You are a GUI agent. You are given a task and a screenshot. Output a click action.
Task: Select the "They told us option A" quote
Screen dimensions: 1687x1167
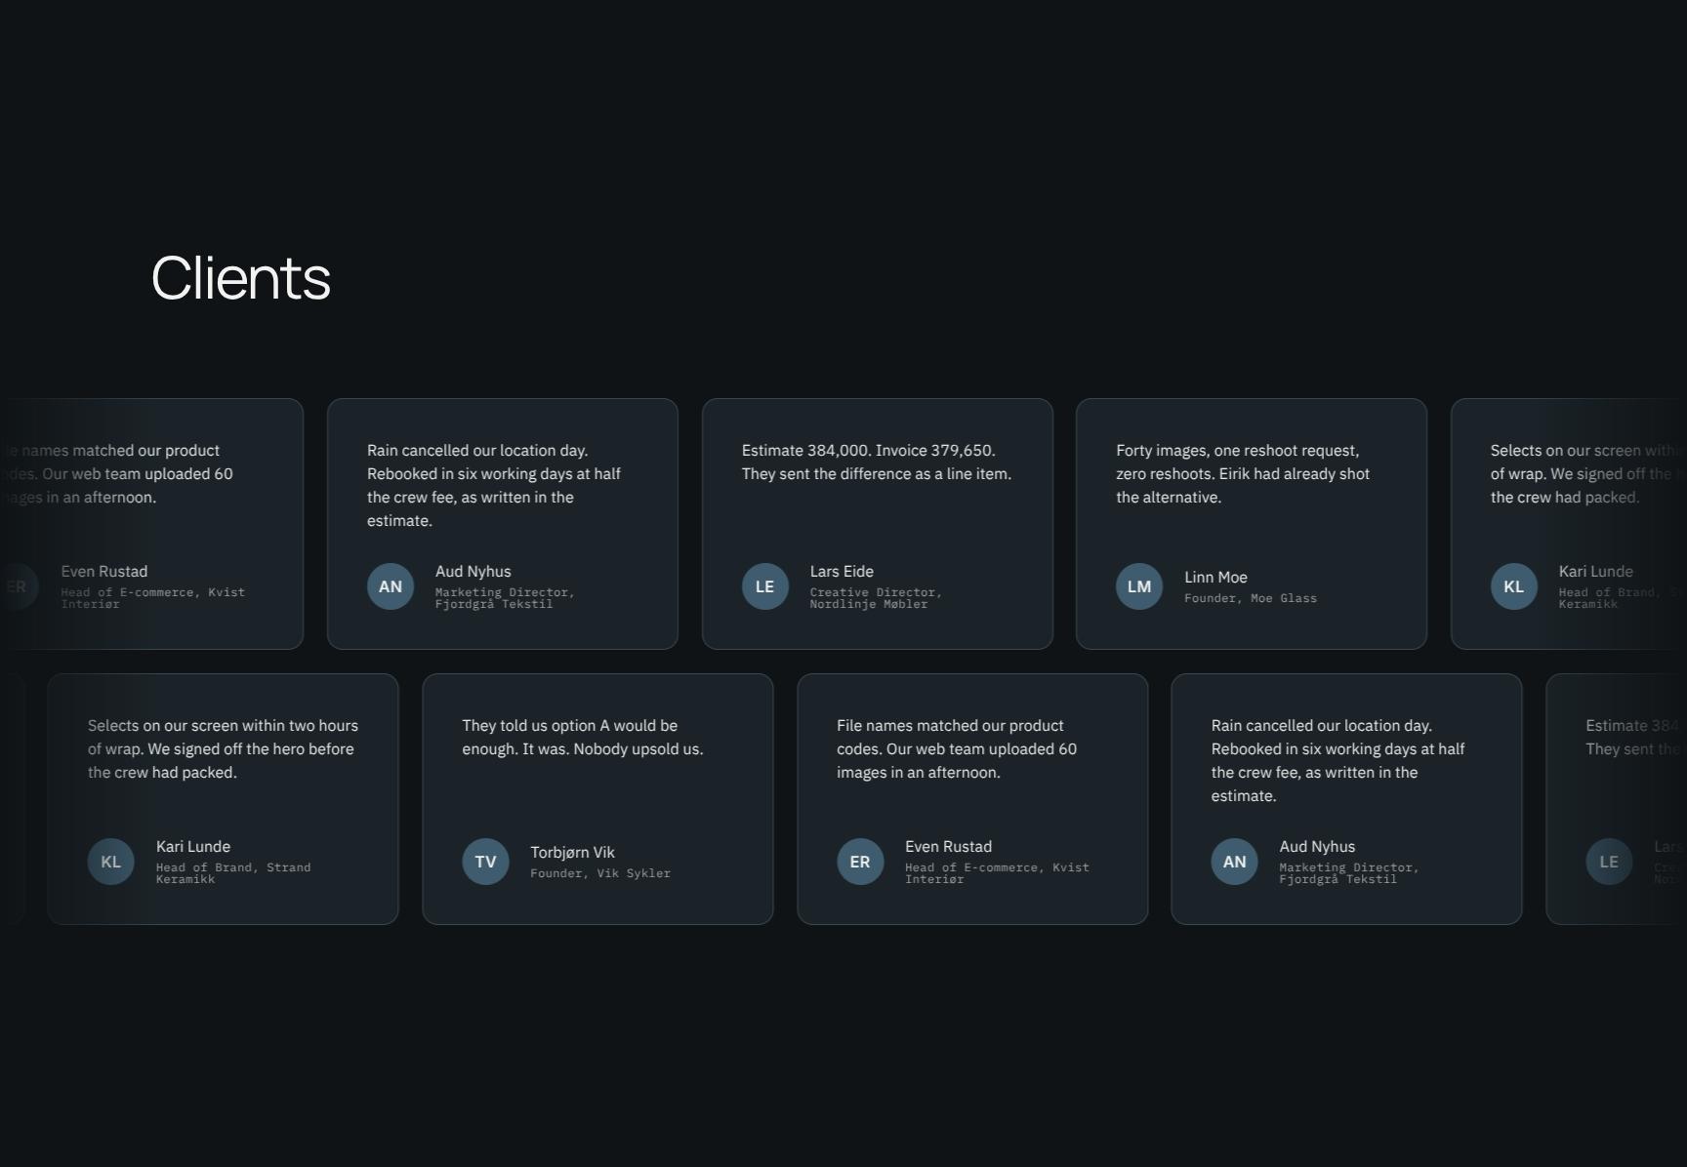pyautogui.click(x=583, y=737)
